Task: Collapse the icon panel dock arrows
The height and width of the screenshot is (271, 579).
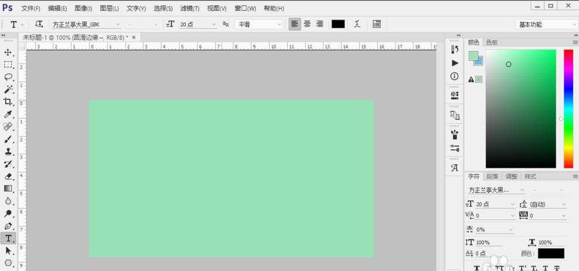Action: coord(459,36)
